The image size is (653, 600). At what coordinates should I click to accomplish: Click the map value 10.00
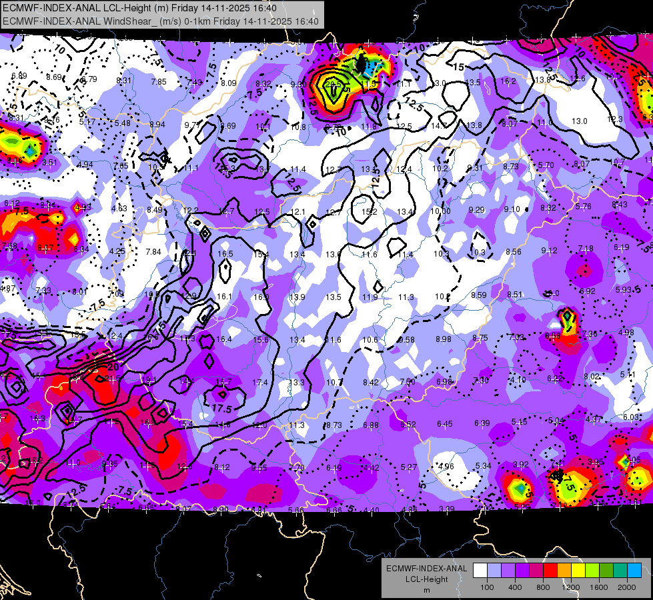[x=440, y=211]
